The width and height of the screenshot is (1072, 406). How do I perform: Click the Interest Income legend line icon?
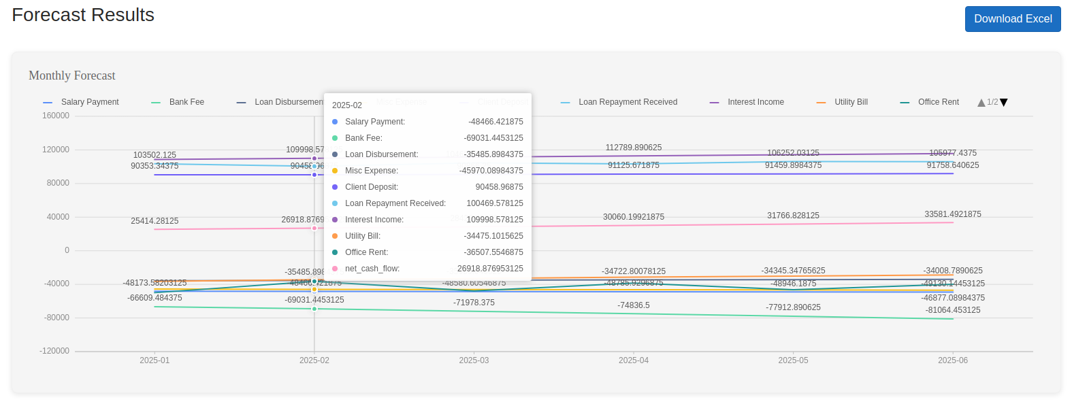click(714, 103)
